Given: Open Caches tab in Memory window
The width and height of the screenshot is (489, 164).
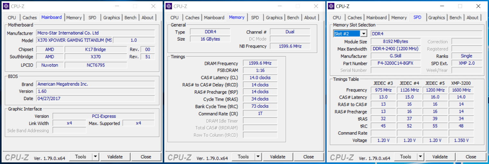Looking at the screenshot, I should click(x=192, y=18).
